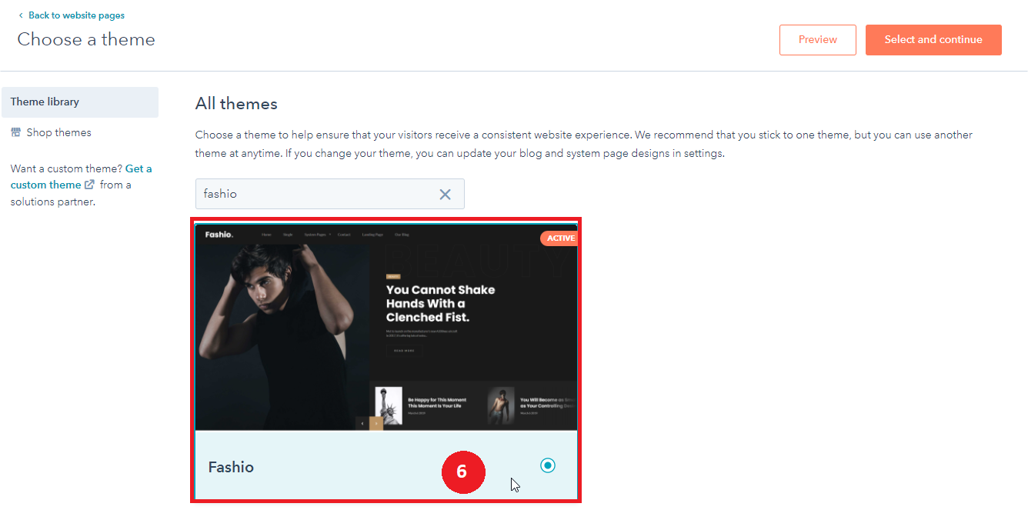Select the Fashio theme radio button
Image resolution: width=1028 pixels, height=520 pixels.
[547, 465]
